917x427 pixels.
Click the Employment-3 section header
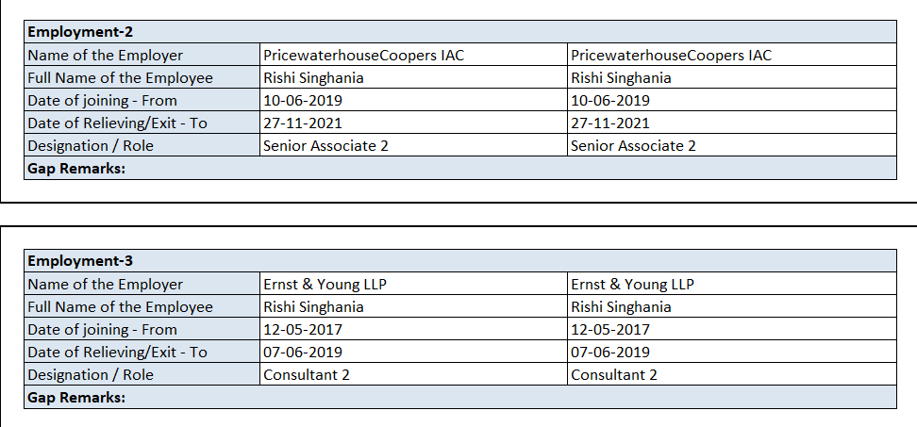(x=66, y=261)
